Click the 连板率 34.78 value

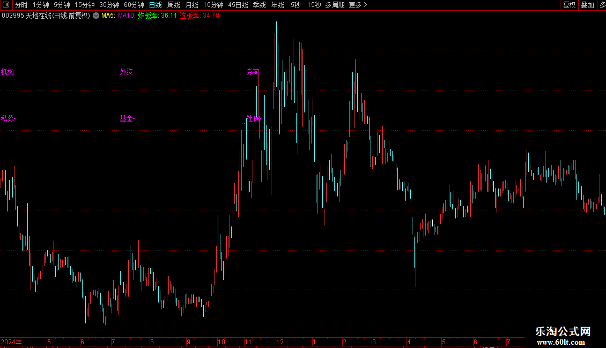(x=199, y=16)
